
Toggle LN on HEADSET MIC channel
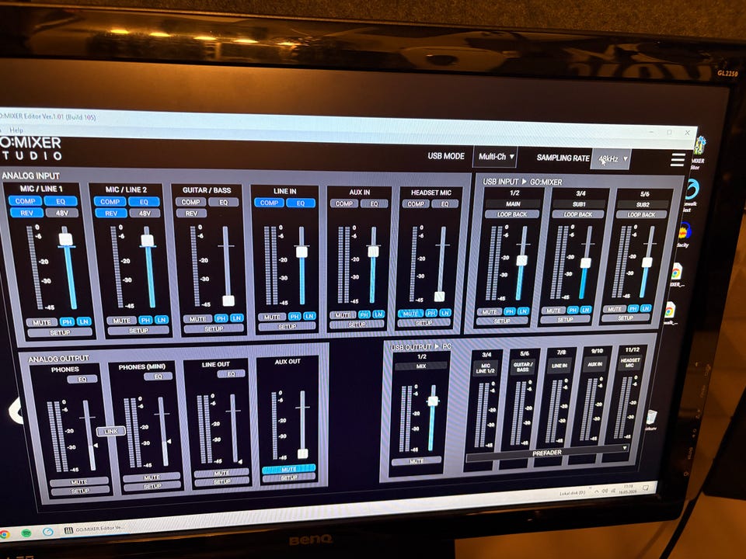(x=445, y=312)
